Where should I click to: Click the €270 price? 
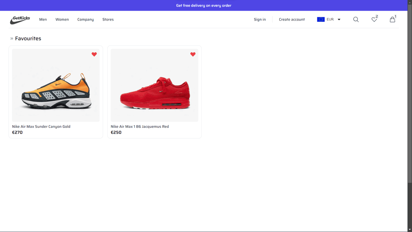(17, 132)
